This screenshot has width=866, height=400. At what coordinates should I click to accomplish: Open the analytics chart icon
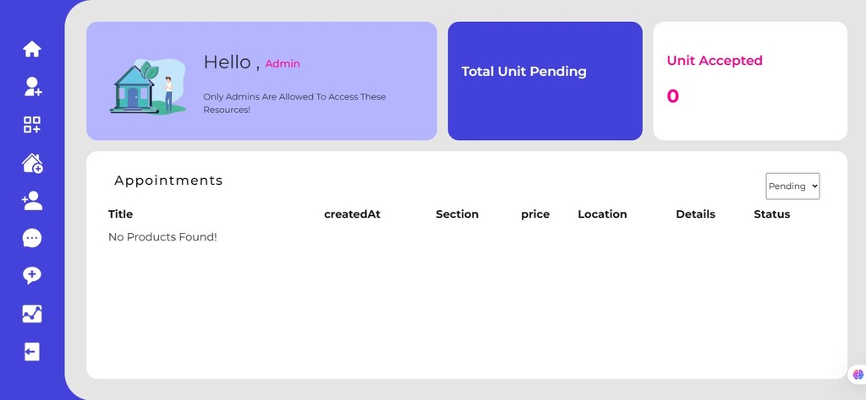tap(32, 314)
